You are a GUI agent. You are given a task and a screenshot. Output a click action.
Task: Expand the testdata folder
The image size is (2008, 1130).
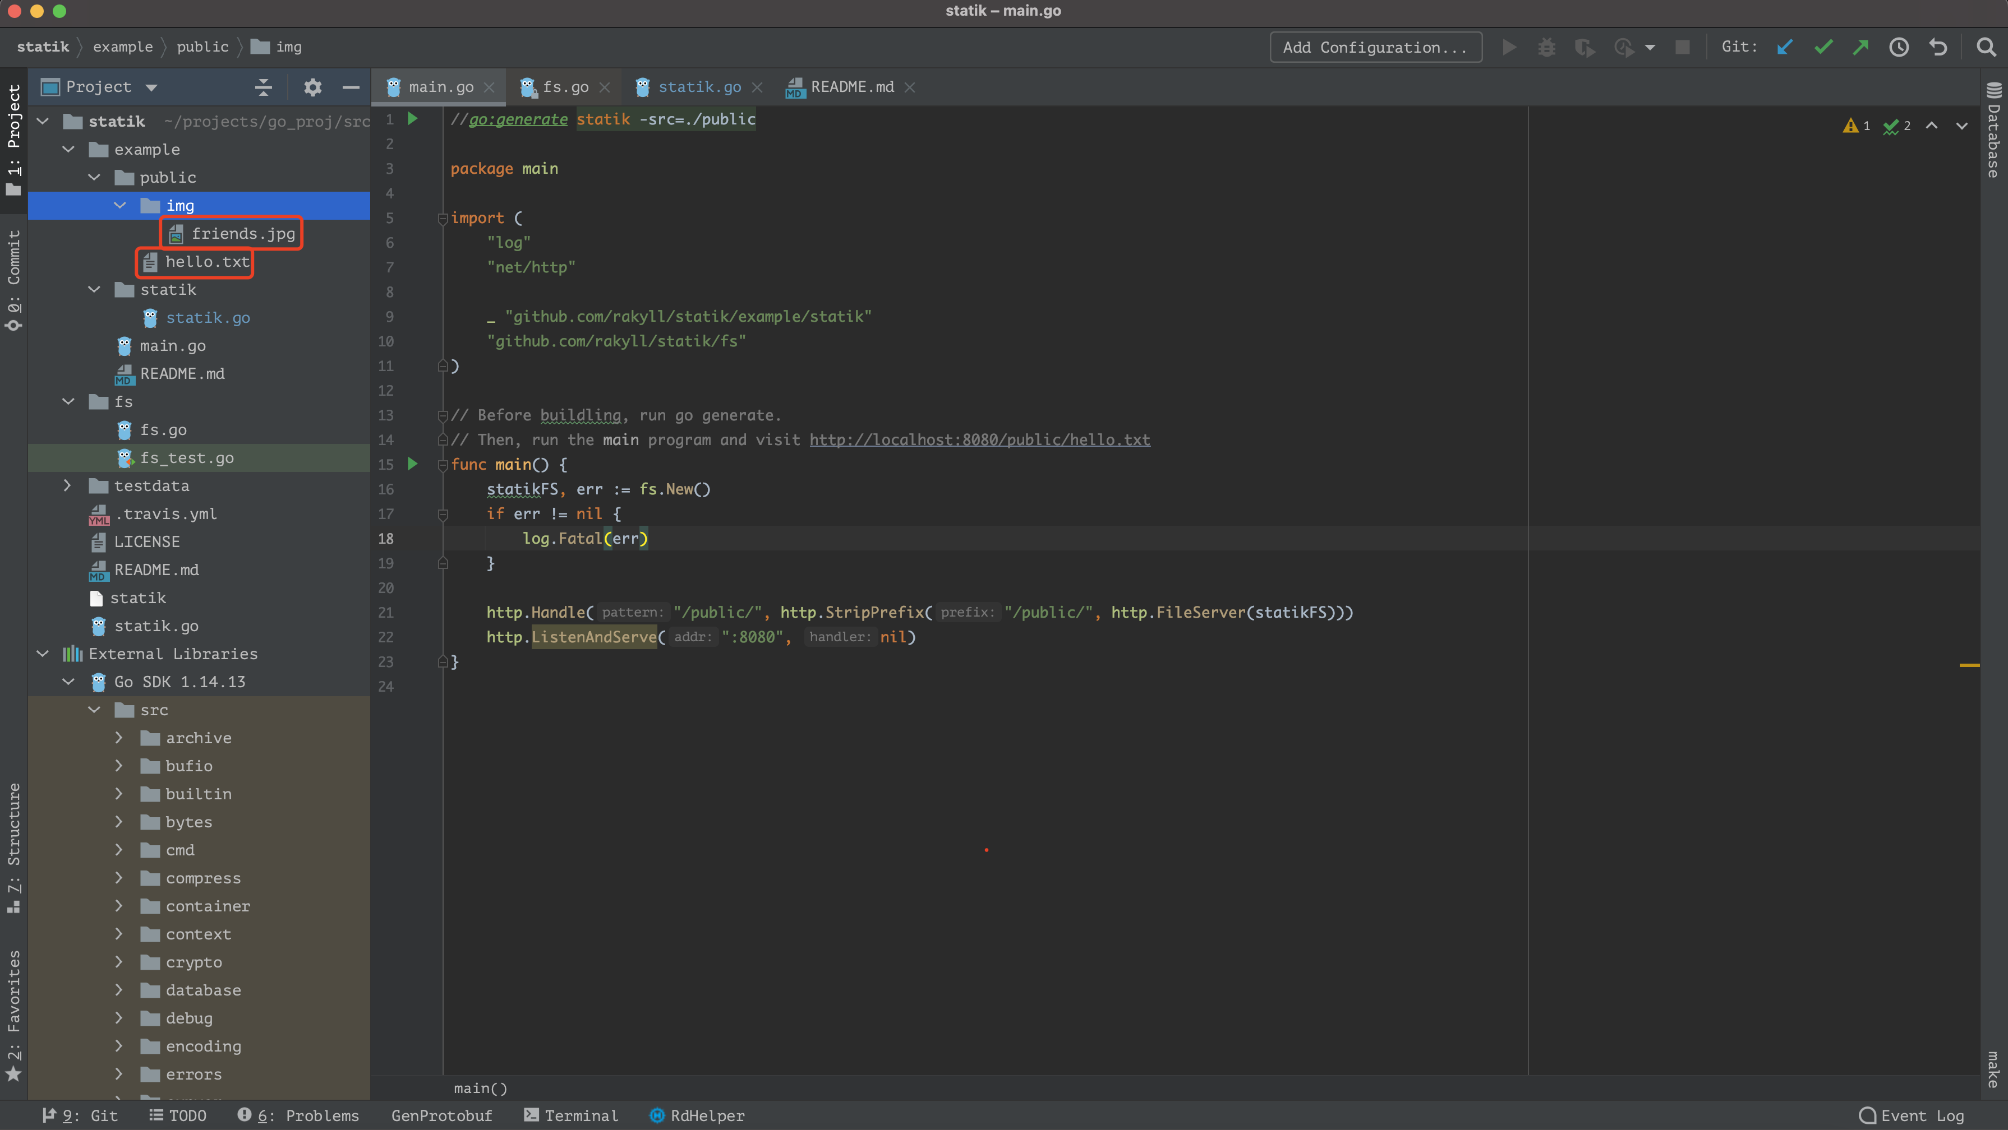click(68, 486)
